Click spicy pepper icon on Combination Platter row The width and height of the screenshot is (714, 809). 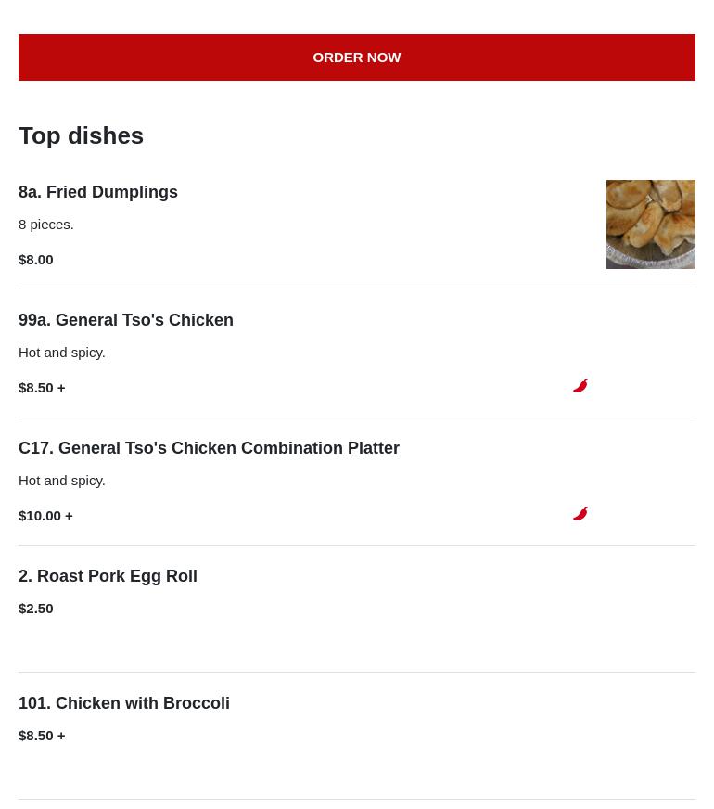pyautogui.click(x=580, y=514)
